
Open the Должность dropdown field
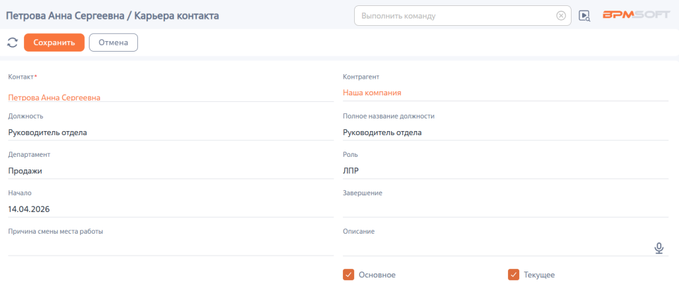(170, 133)
